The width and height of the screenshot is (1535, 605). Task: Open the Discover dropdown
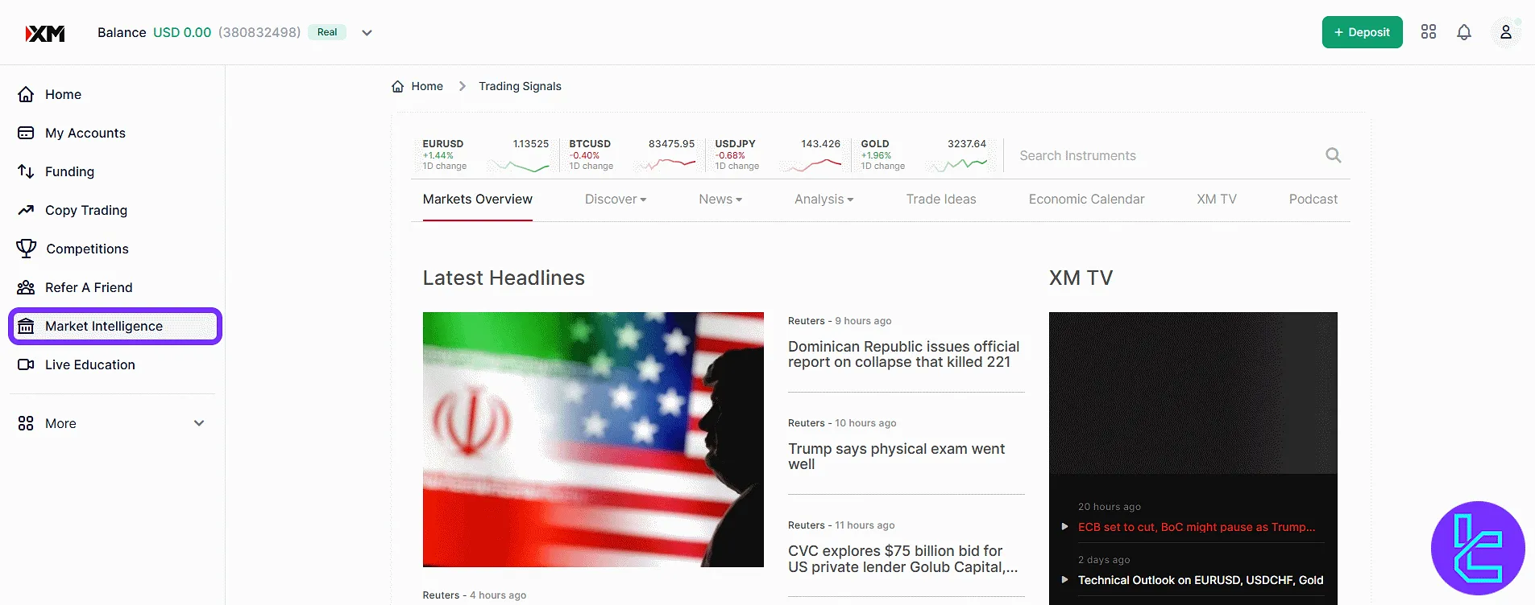click(616, 200)
